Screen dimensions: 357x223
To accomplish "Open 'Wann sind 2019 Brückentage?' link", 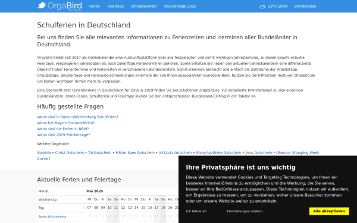I will click(x=64, y=135).
